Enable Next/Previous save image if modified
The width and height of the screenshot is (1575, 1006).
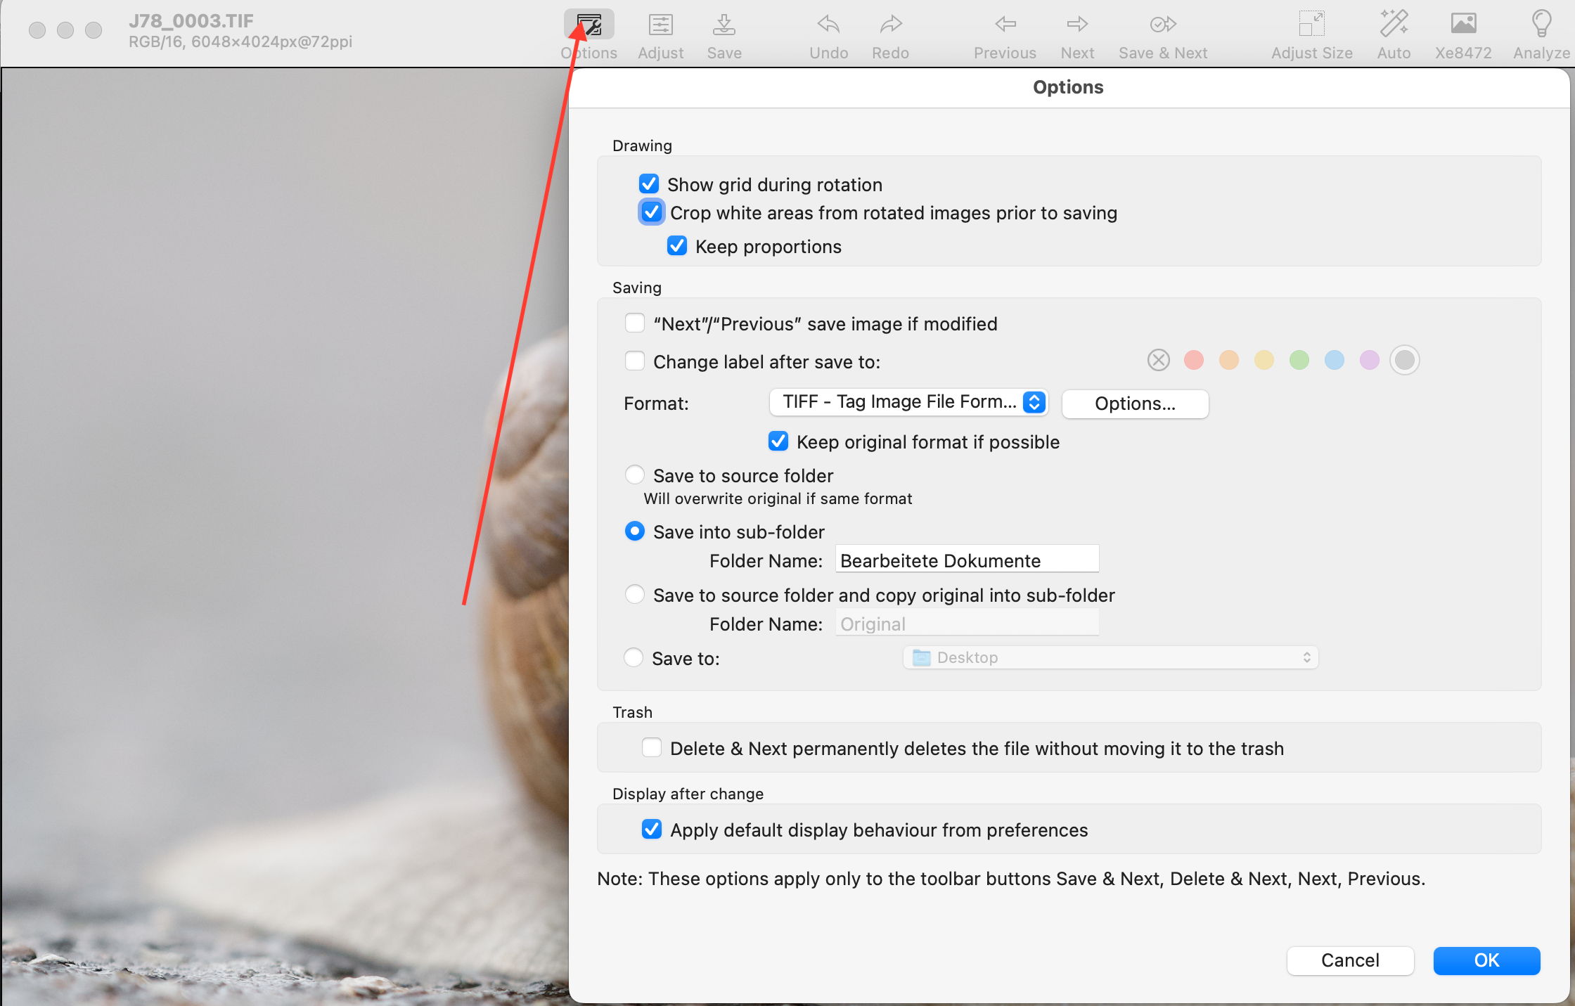tap(636, 324)
